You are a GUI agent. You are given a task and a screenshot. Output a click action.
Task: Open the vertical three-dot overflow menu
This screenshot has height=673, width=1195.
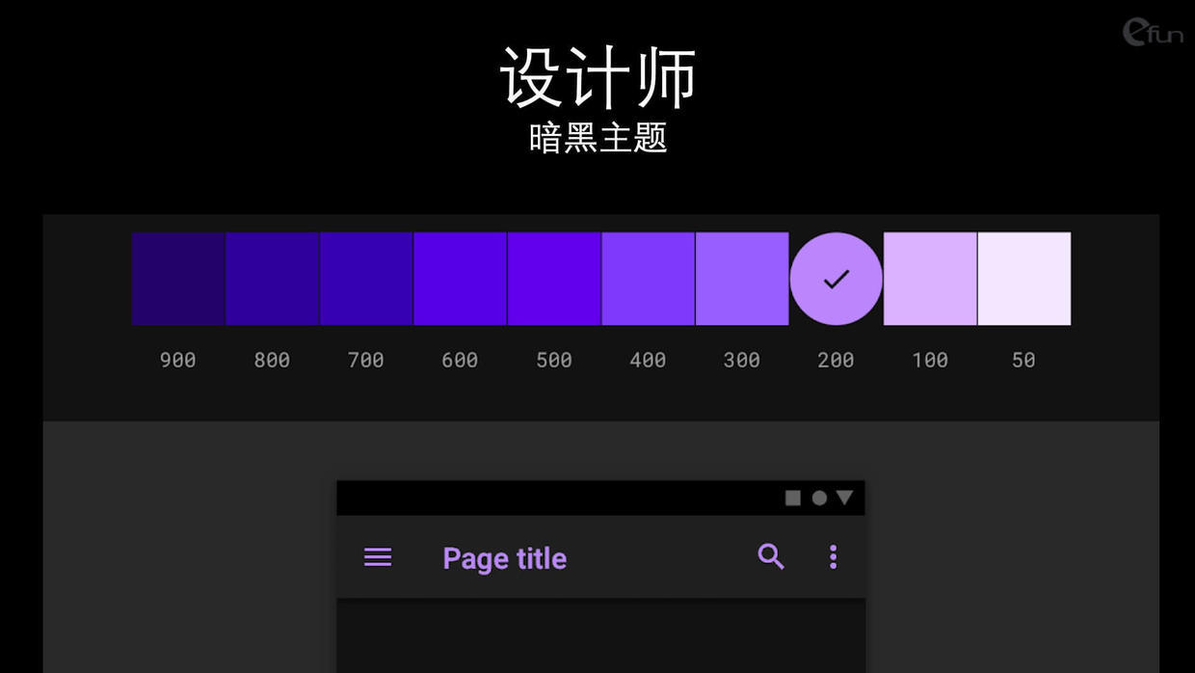point(833,556)
